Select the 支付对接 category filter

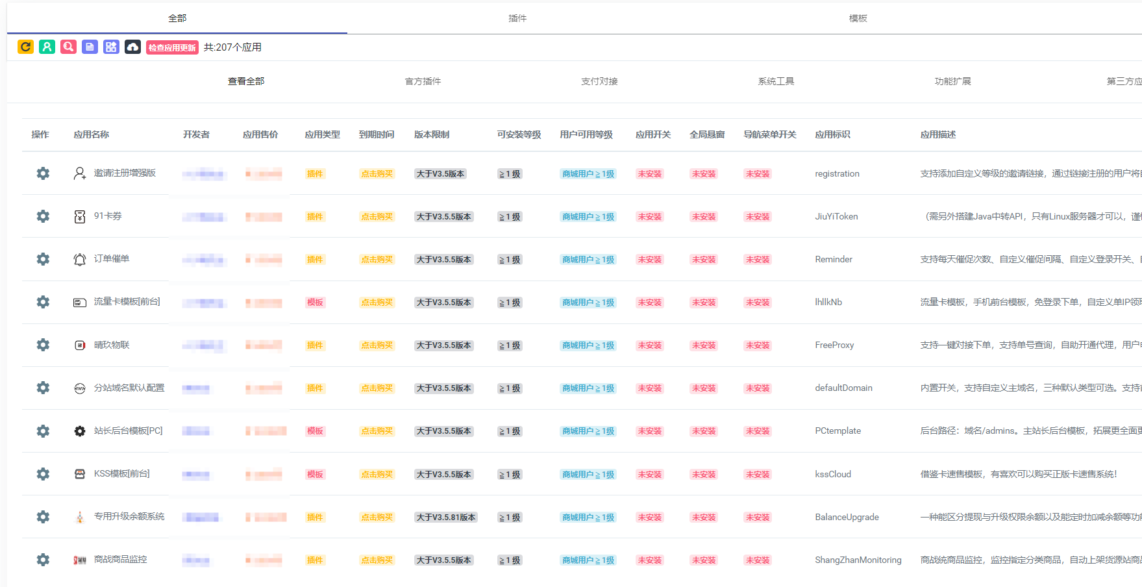click(x=599, y=81)
